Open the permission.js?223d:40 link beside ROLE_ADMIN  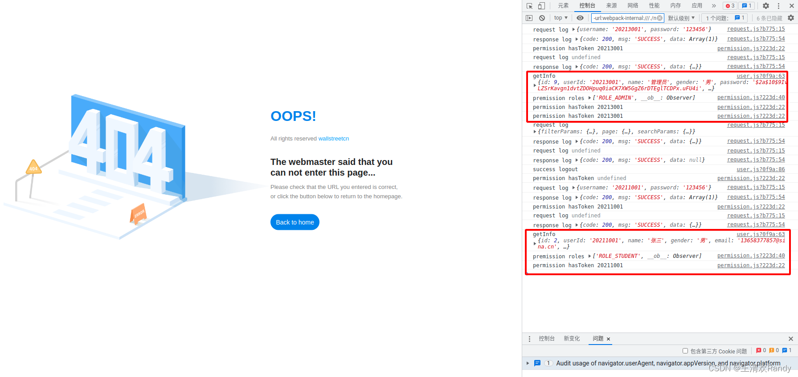point(751,97)
